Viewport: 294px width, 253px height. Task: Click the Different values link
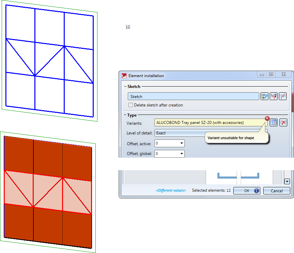tap(171, 190)
